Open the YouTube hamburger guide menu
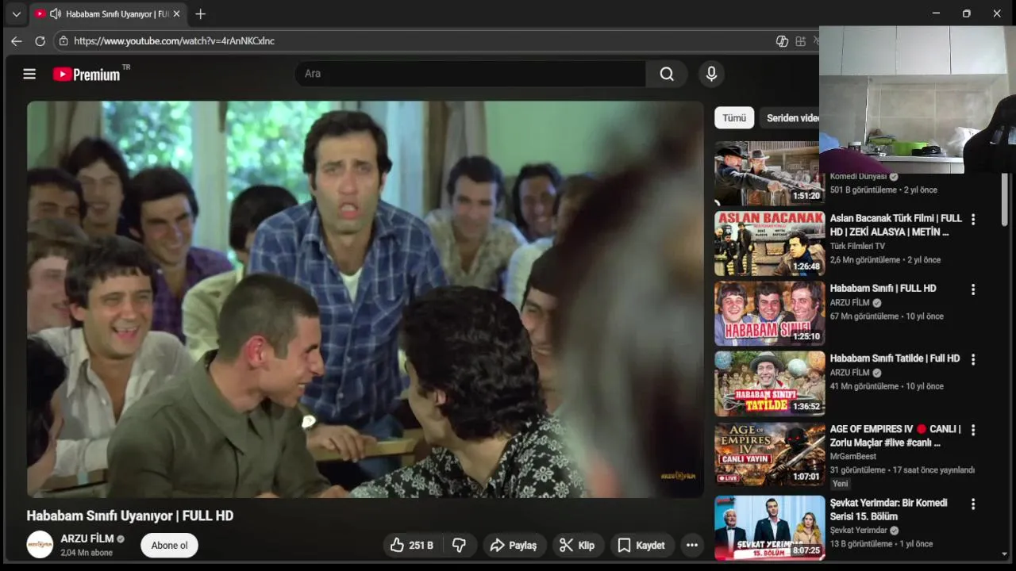The height and width of the screenshot is (571, 1016). [29, 74]
